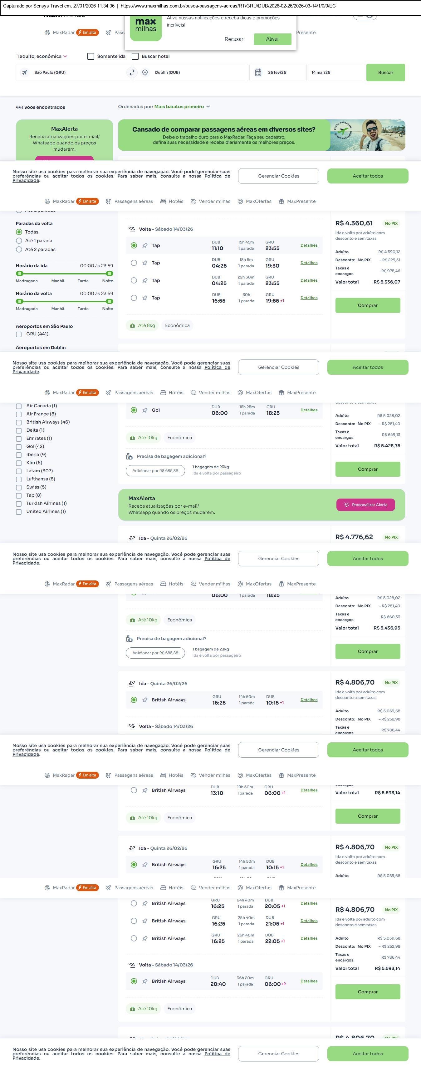
Task: Click the Max Milhas logo in notification popup
Action: point(145,27)
